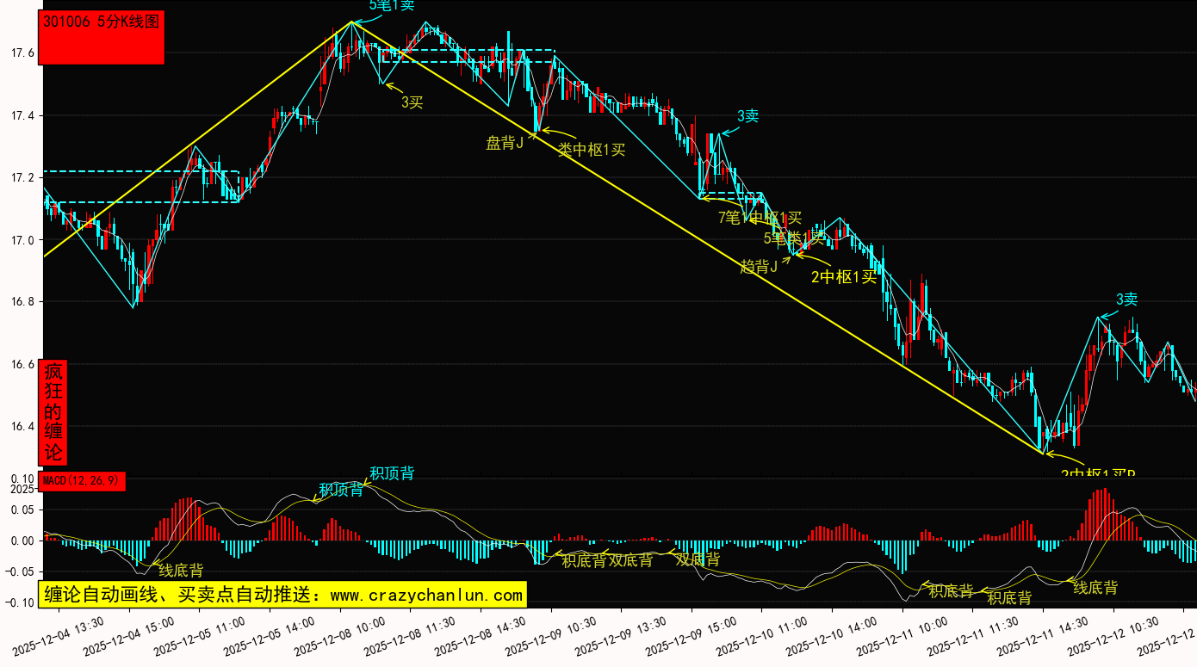Click the -0.10 MACD axis tick
This screenshot has width=1197, height=667.
[20, 602]
